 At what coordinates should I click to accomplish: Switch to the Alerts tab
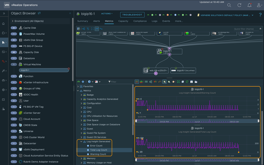point(97,21)
